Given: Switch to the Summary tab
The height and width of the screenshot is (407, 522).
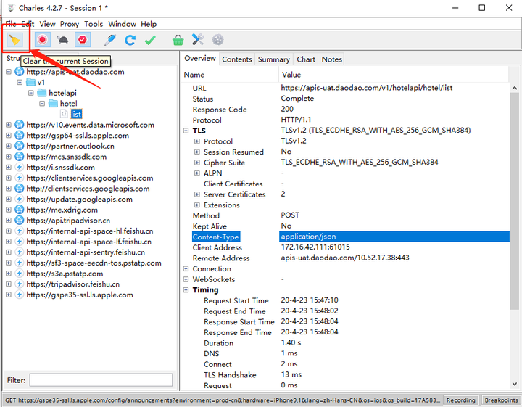Looking at the screenshot, I should click(273, 59).
